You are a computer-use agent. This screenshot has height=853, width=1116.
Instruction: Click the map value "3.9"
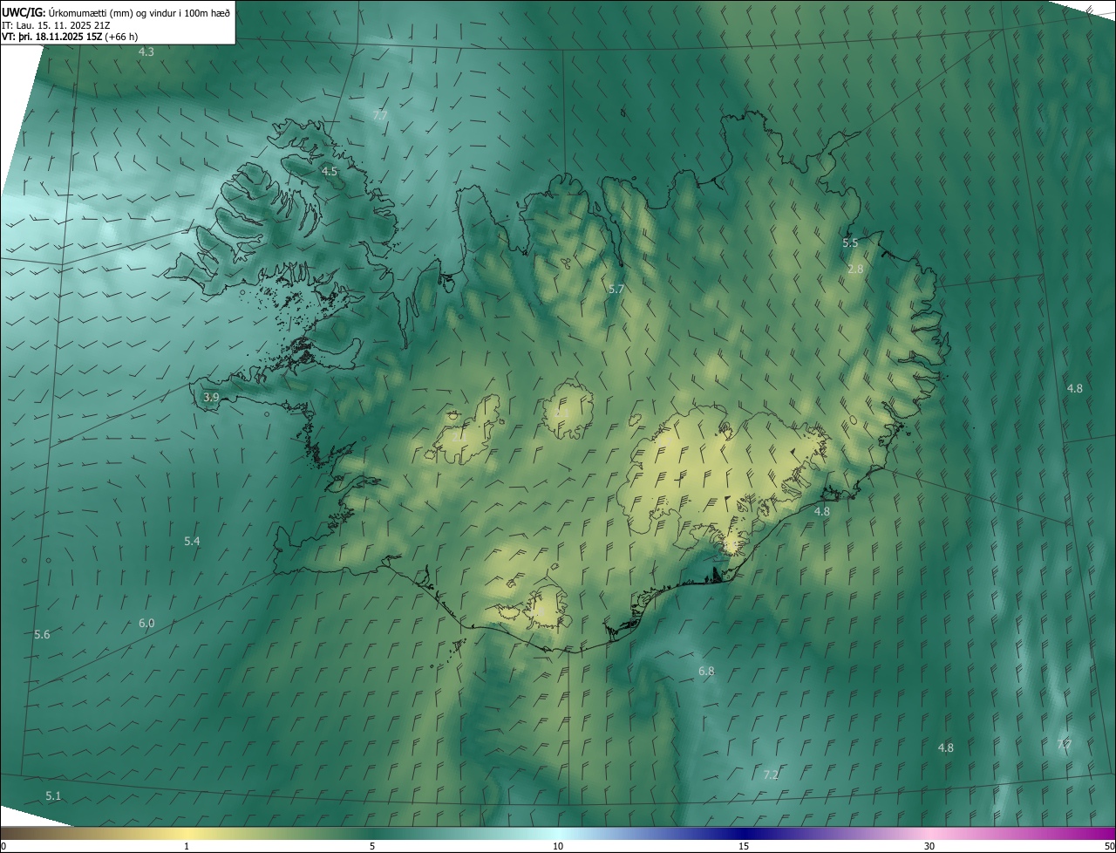coord(211,397)
